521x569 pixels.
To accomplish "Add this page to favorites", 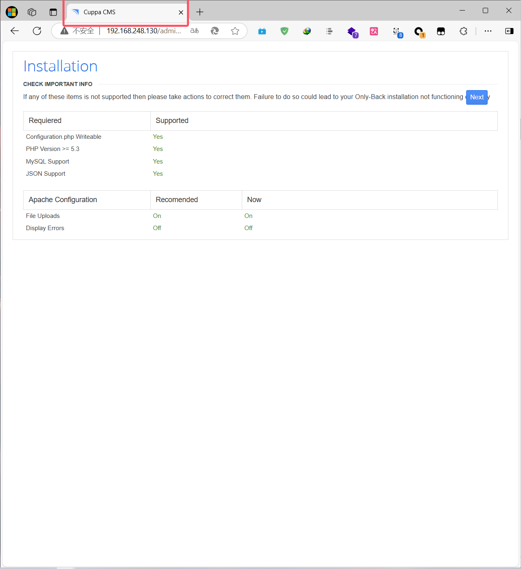I will click(235, 31).
